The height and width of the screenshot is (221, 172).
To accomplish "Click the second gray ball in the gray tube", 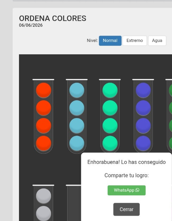I will coord(44,213).
